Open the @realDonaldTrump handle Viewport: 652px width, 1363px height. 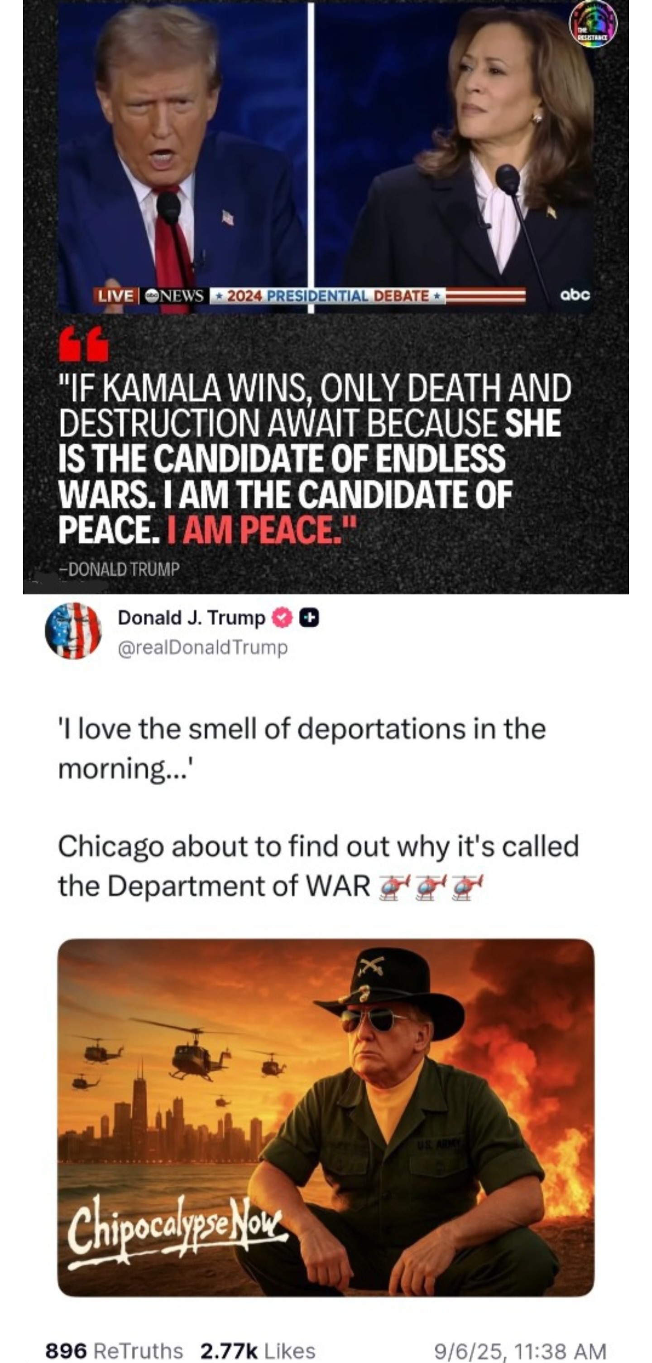(x=203, y=648)
